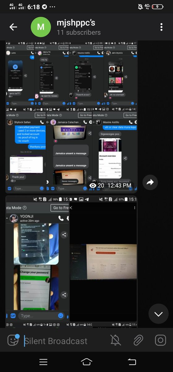Tap the Android home navigation button
This screenshot has width=173, height=372.
[86, 362]
